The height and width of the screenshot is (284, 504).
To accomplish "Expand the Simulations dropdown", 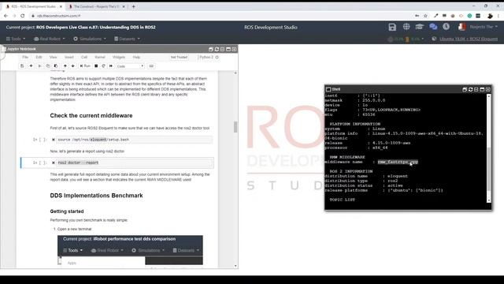I will coord(90,39).
